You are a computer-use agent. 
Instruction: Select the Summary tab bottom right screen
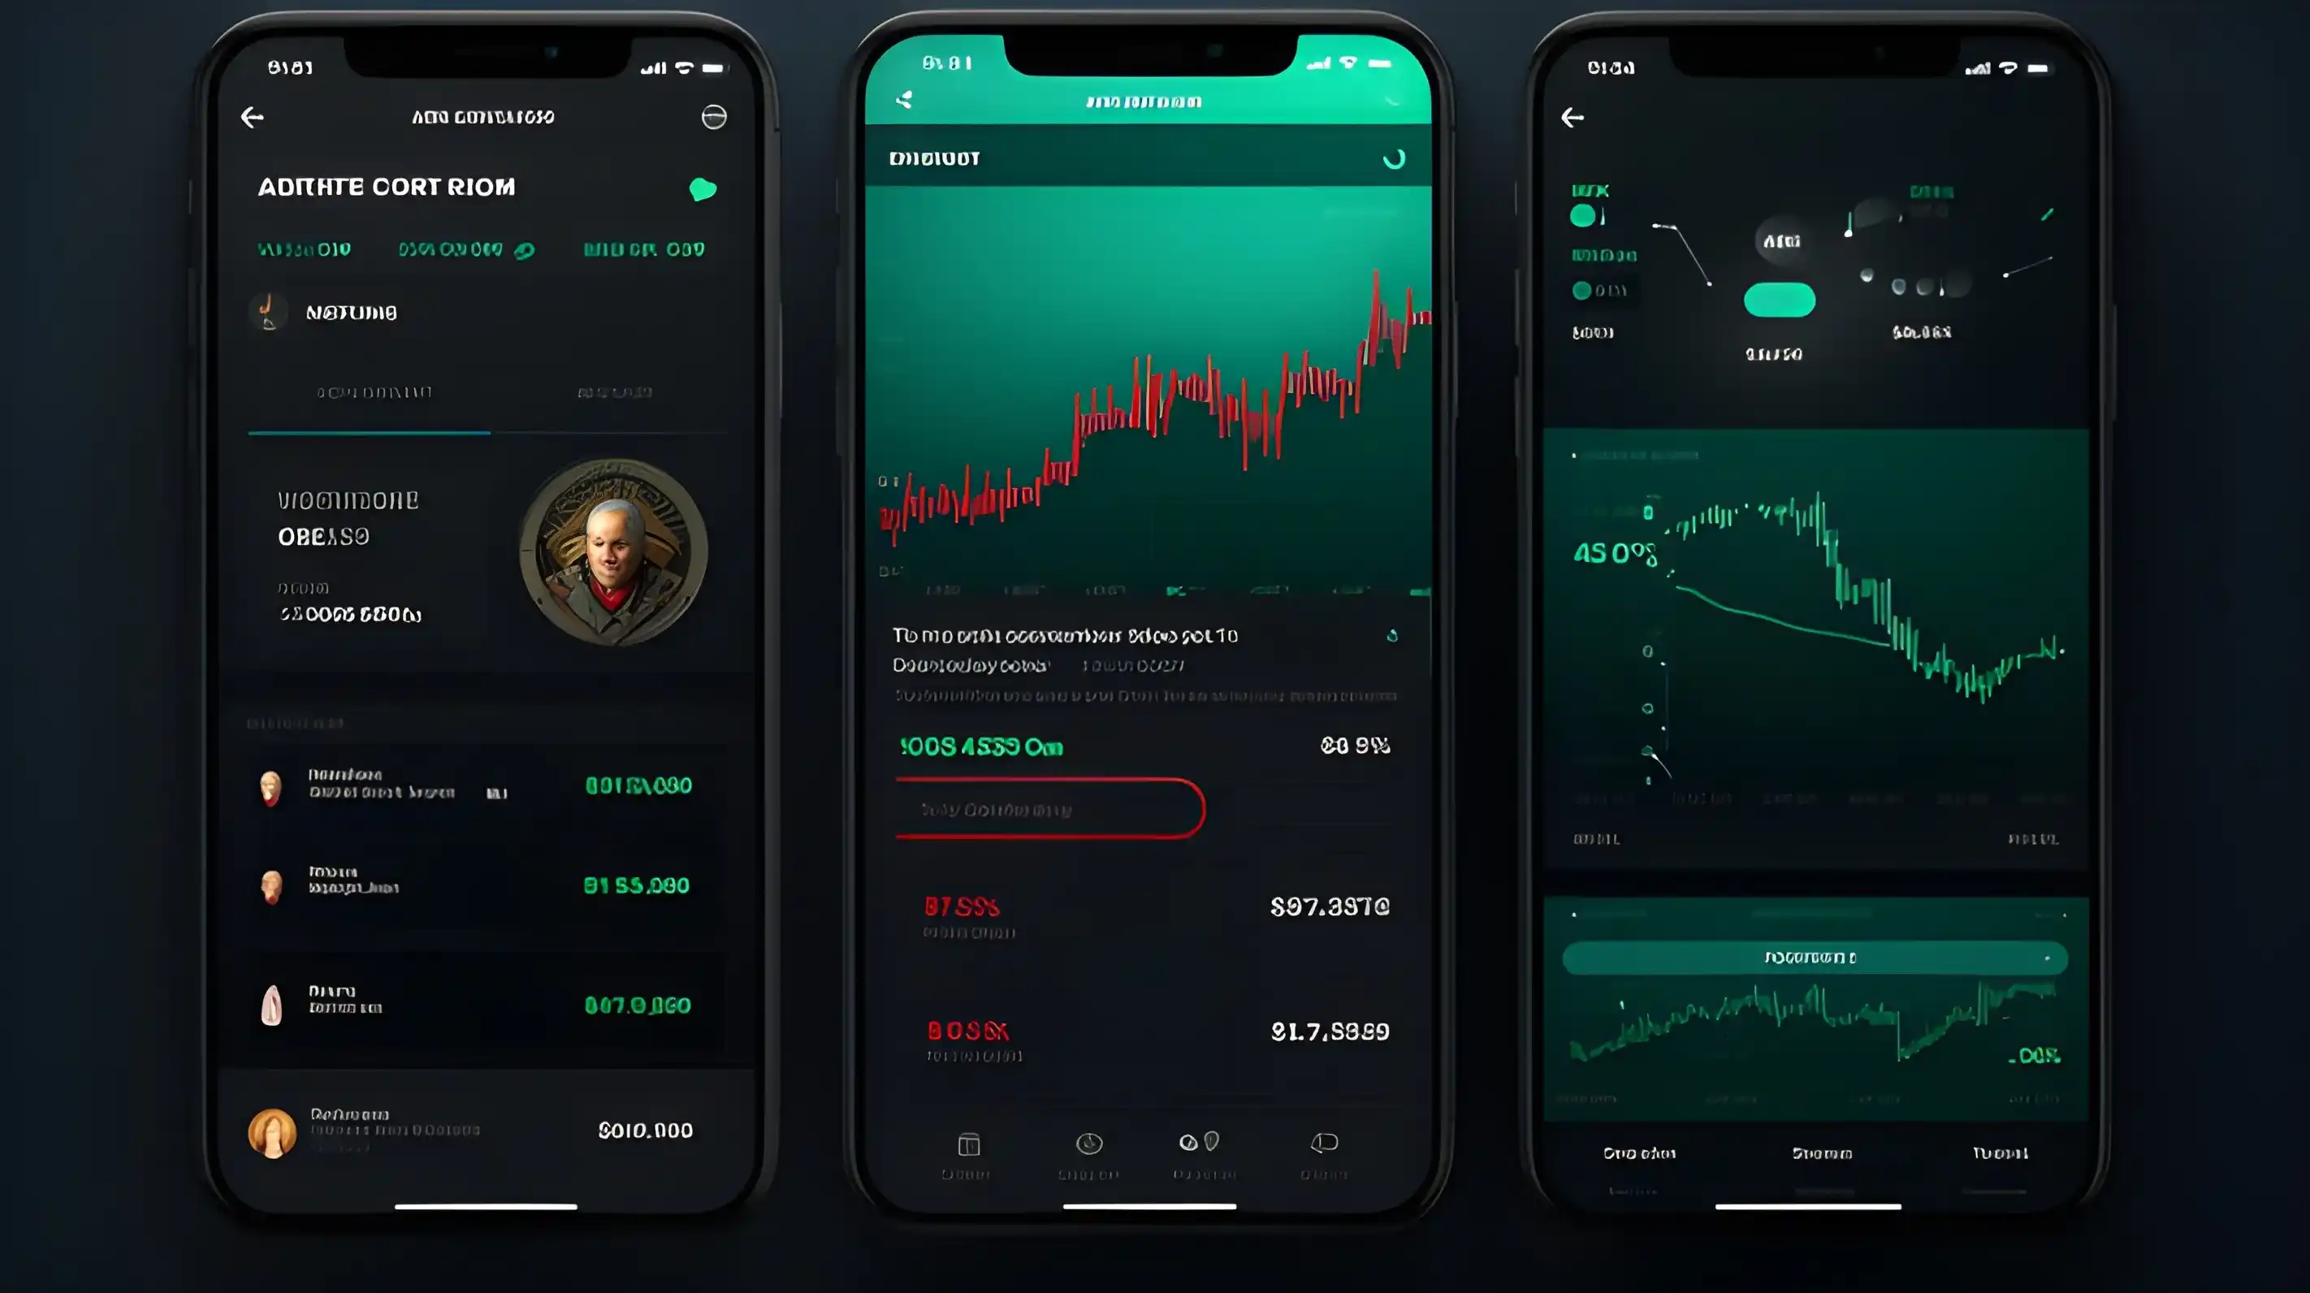point(1819,1153)
